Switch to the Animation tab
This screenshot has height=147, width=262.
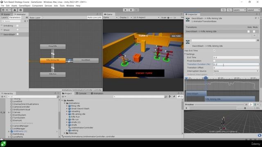click(97, 94)
